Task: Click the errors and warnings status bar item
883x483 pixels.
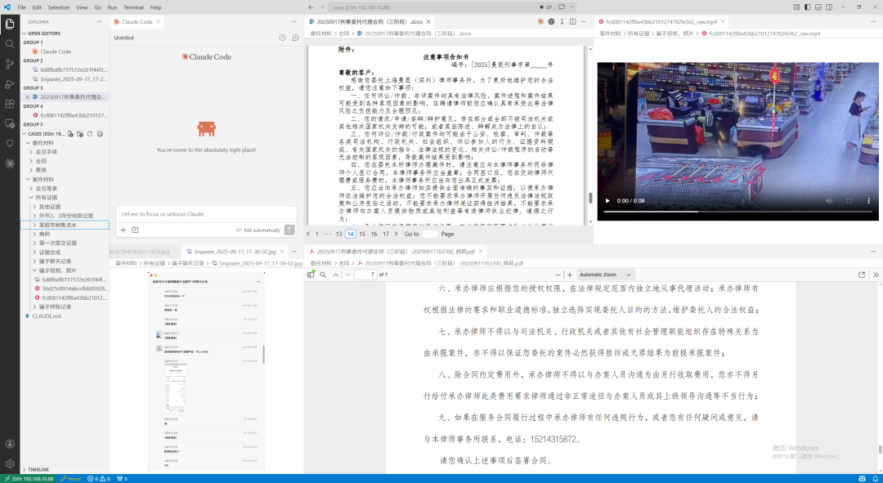Action: tap(99, 478)
